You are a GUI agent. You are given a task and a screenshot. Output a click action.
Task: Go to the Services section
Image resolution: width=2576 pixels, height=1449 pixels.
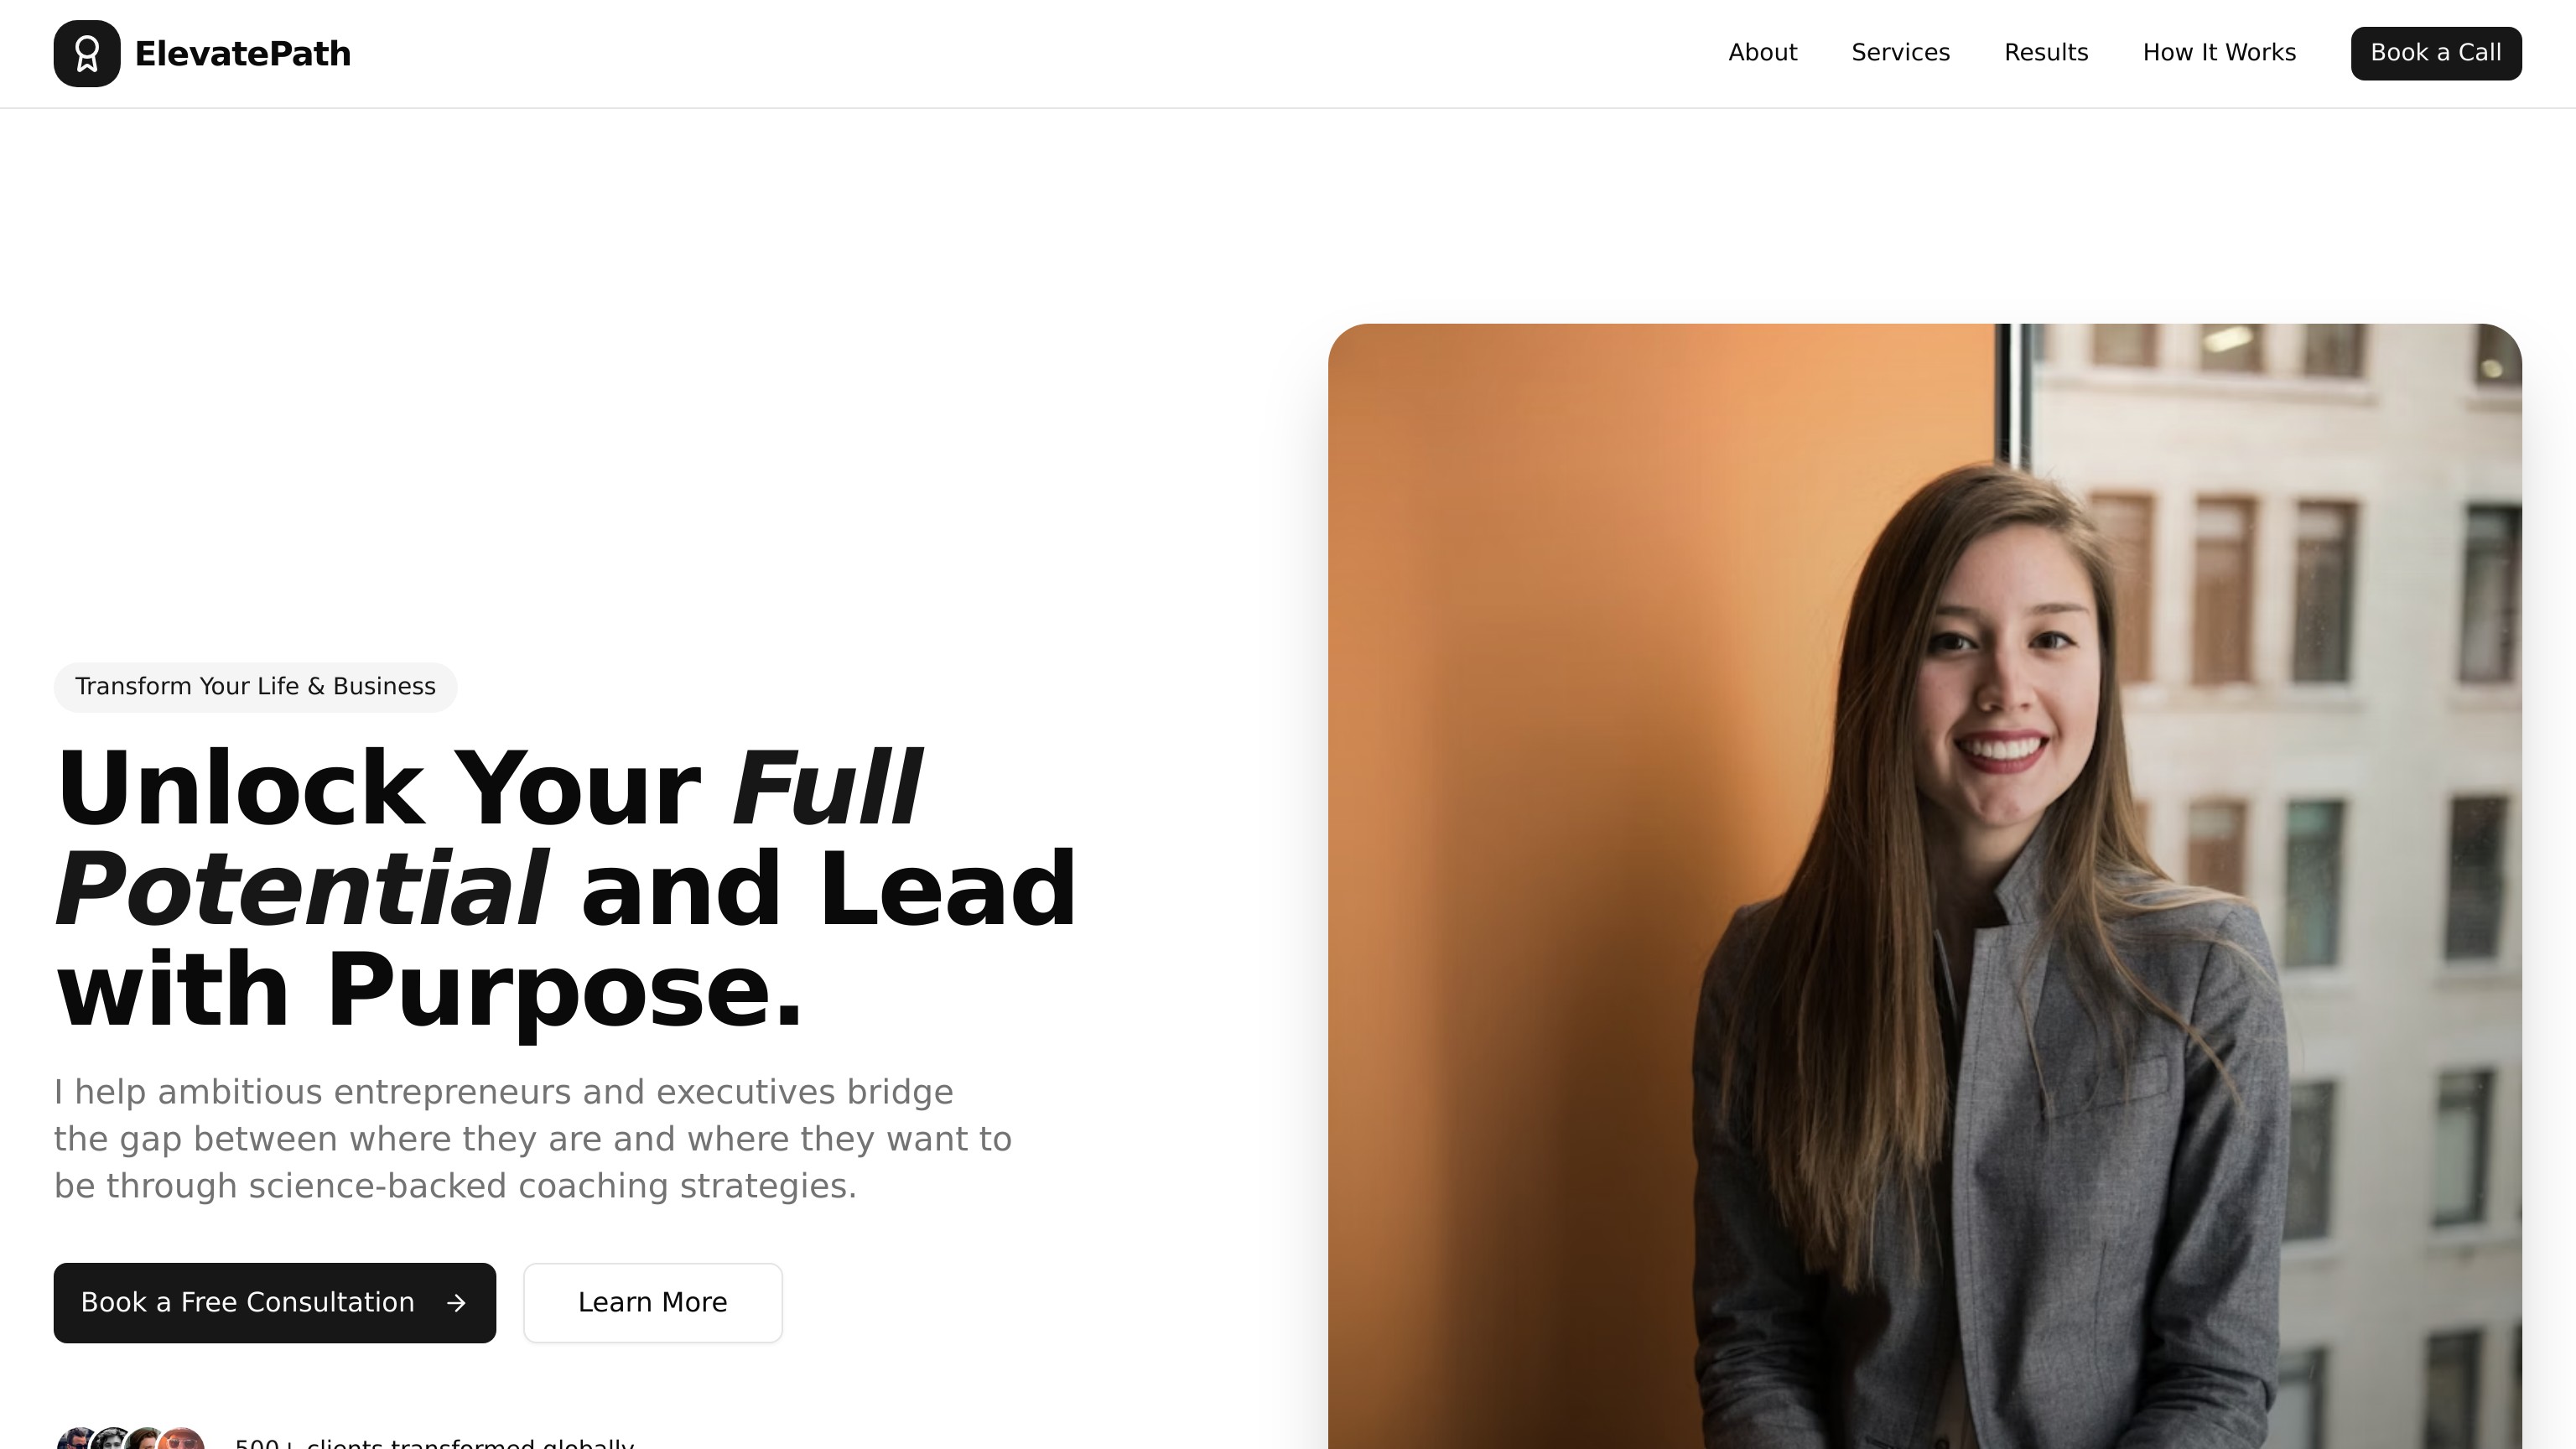tap(1900, 53)
